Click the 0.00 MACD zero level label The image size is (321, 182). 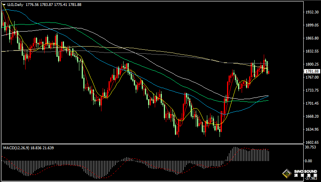(308, 161)
